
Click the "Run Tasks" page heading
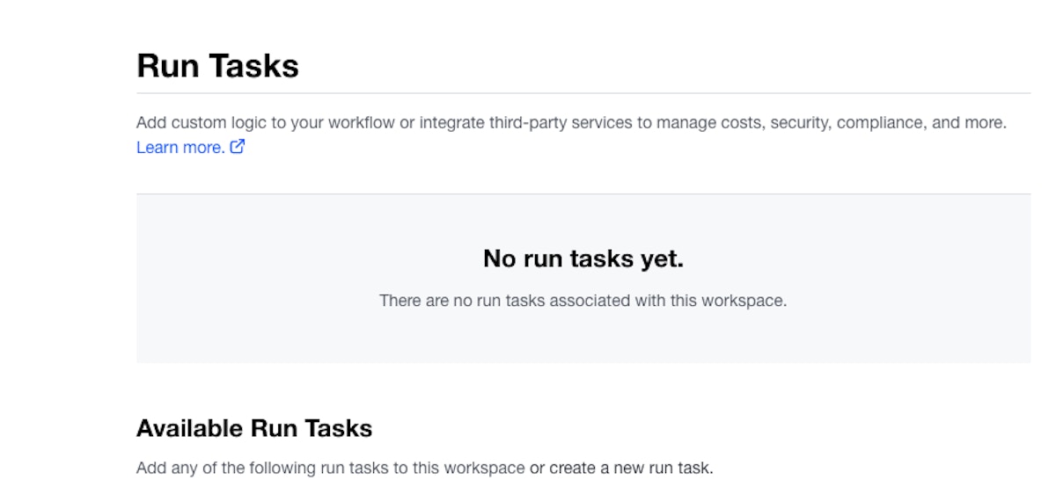pyautogui.click(x=217, y=66)
